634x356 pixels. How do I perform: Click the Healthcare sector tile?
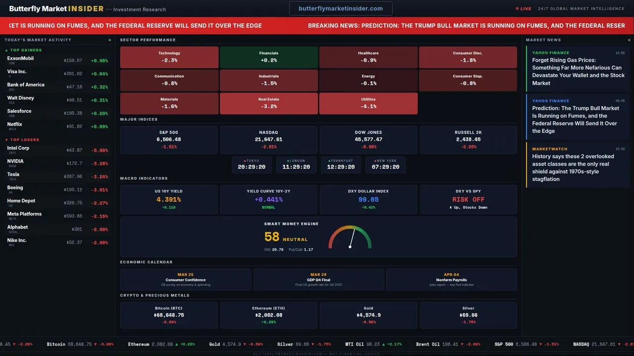(x=368, y=57)
